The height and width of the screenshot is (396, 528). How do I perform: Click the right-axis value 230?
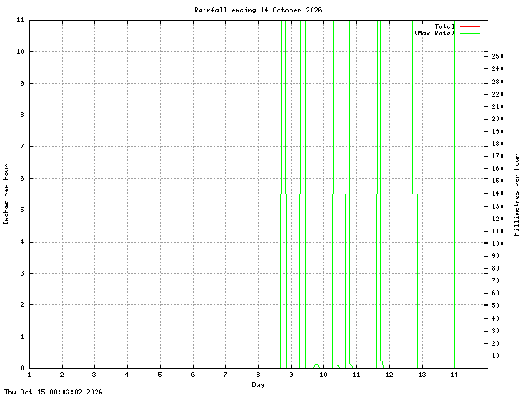coord(497,82)
